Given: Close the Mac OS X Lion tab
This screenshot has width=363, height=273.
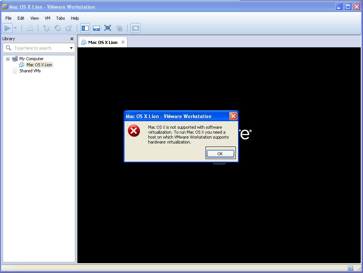Looking at the screenshot, I should click(123, 42).
